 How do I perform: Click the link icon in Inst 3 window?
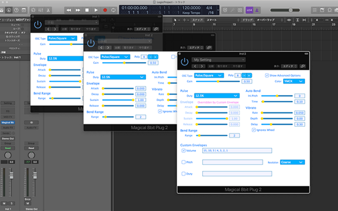[303, 66]
